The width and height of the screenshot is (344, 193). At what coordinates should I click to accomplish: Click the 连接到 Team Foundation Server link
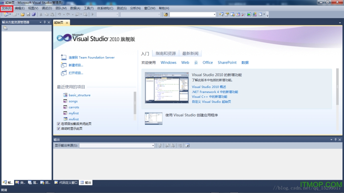pos(91,57)
